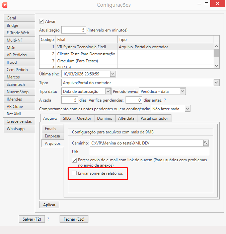Click help question mark after dias antes
Viewport: 226px width, 234px height.
click(x=165, y=100)
